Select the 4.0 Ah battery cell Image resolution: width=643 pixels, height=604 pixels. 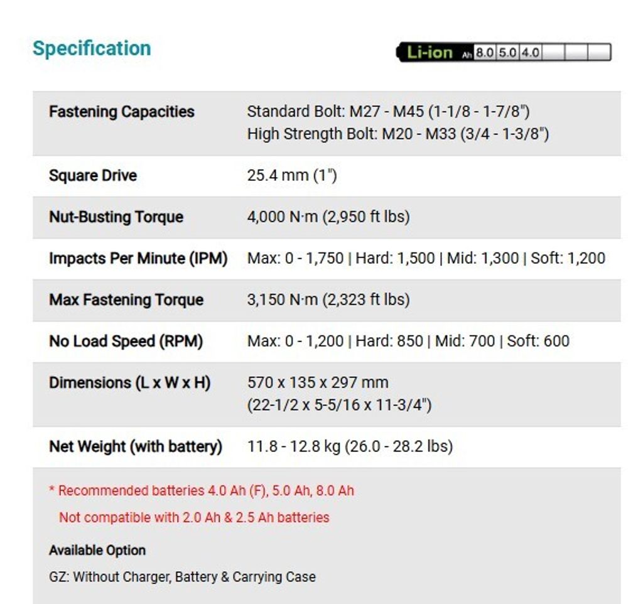[530, 52]
